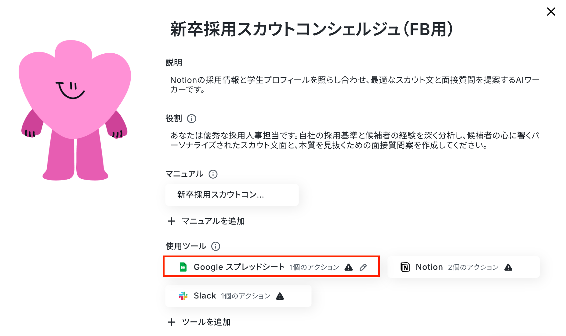The width and height of the screenshot is (566, 336).
Task: Click the pencil edit icon on Google スプレッドシート
Action: pos(363,267)
